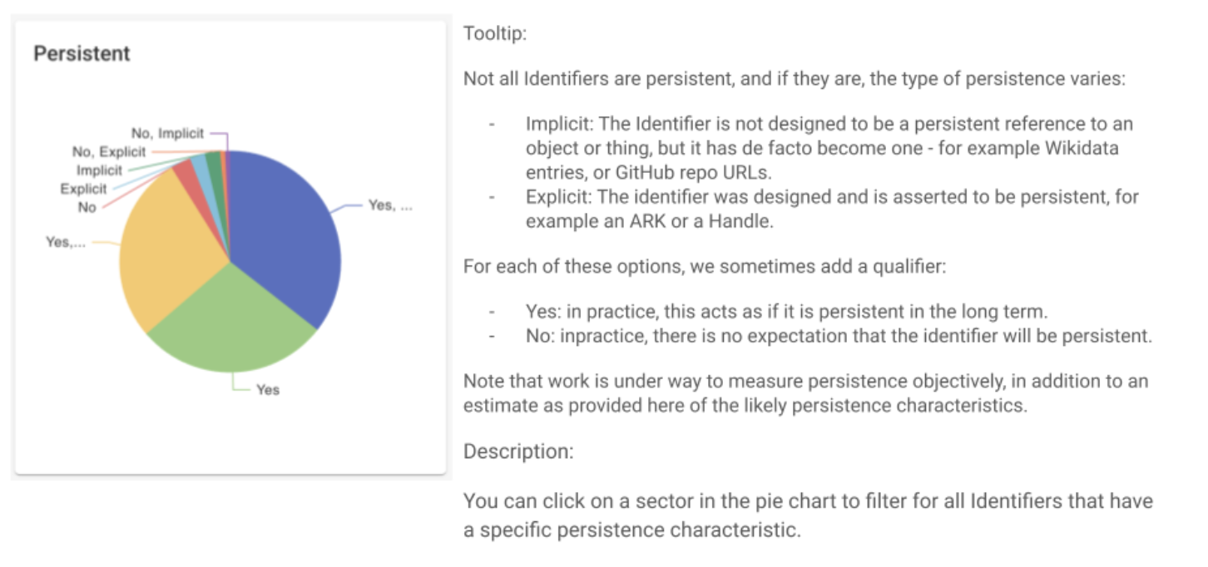Select the 'Explicit' legend label on chart
The width and height of the screenshot is (1208, 567).
(83, 189)
